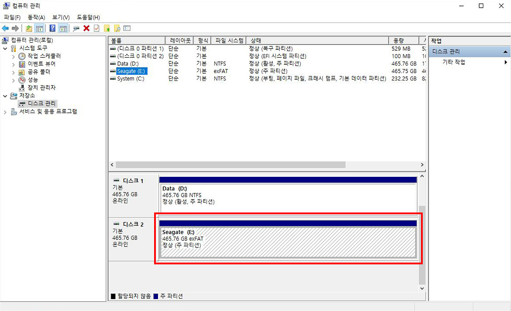Click the Computer Management window title icon

click(x=6, y=6)
